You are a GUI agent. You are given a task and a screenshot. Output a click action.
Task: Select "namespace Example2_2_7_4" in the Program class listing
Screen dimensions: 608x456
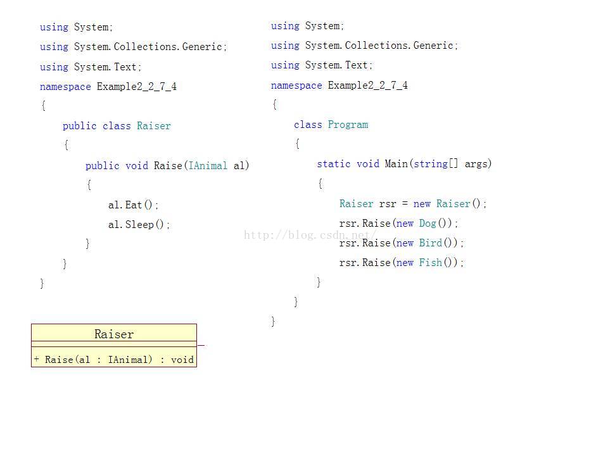point(339,85)
